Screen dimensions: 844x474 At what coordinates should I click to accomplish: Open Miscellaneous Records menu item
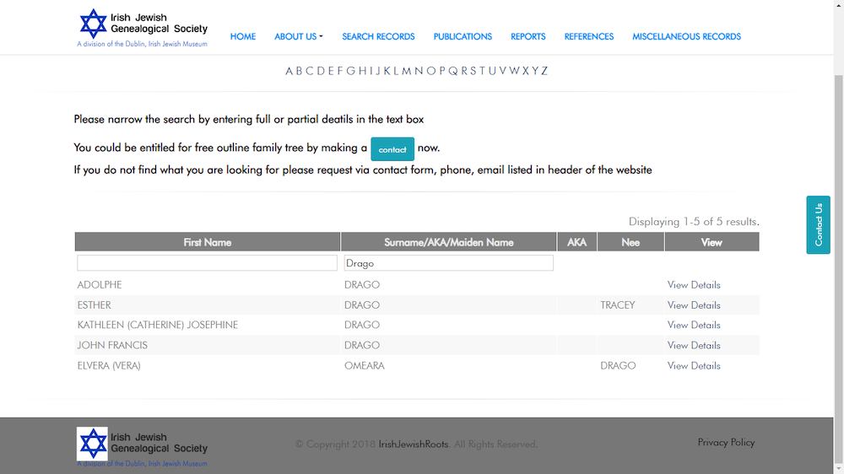(686, 36)
